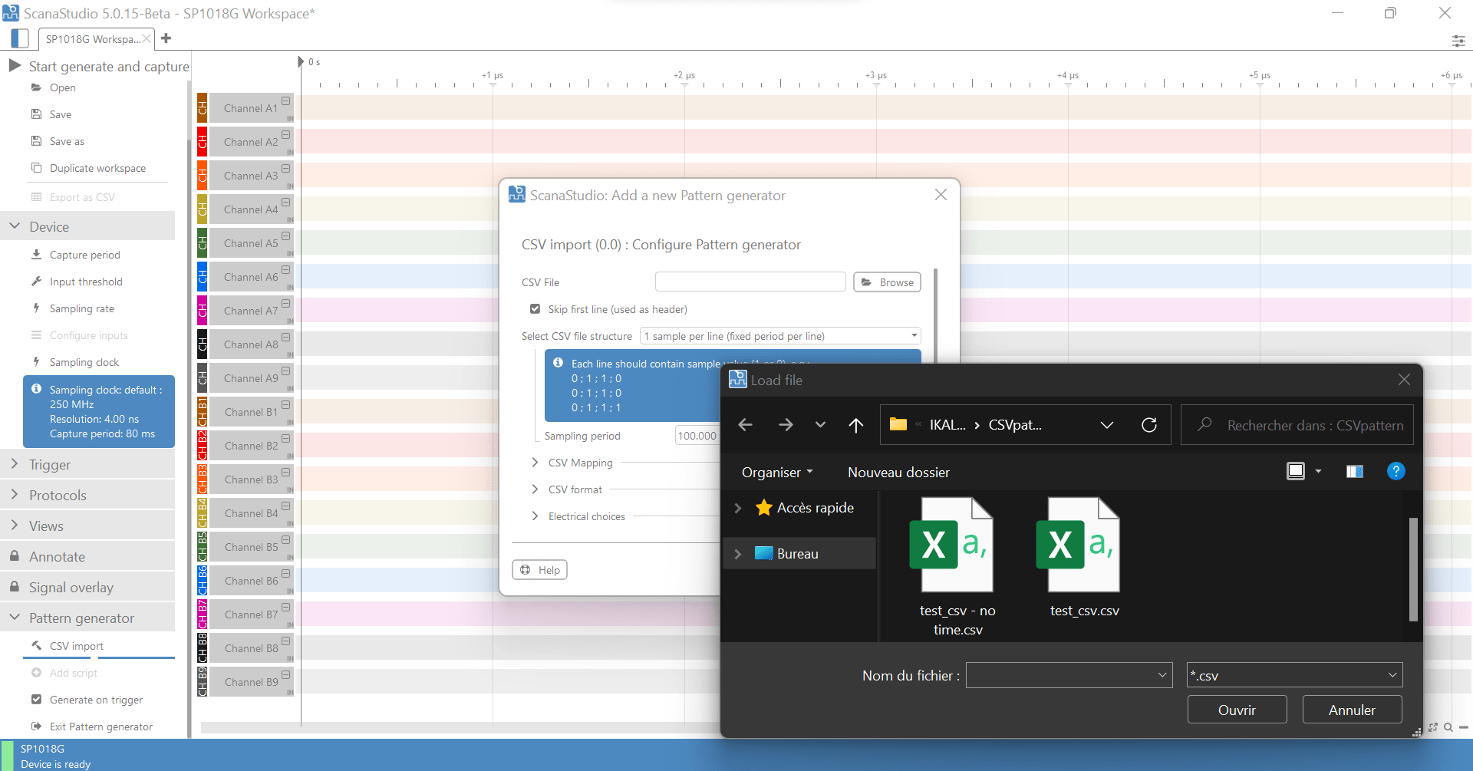Toggle preview pane icon in file dialog
1473x771 pixels.
point(1354,472)
